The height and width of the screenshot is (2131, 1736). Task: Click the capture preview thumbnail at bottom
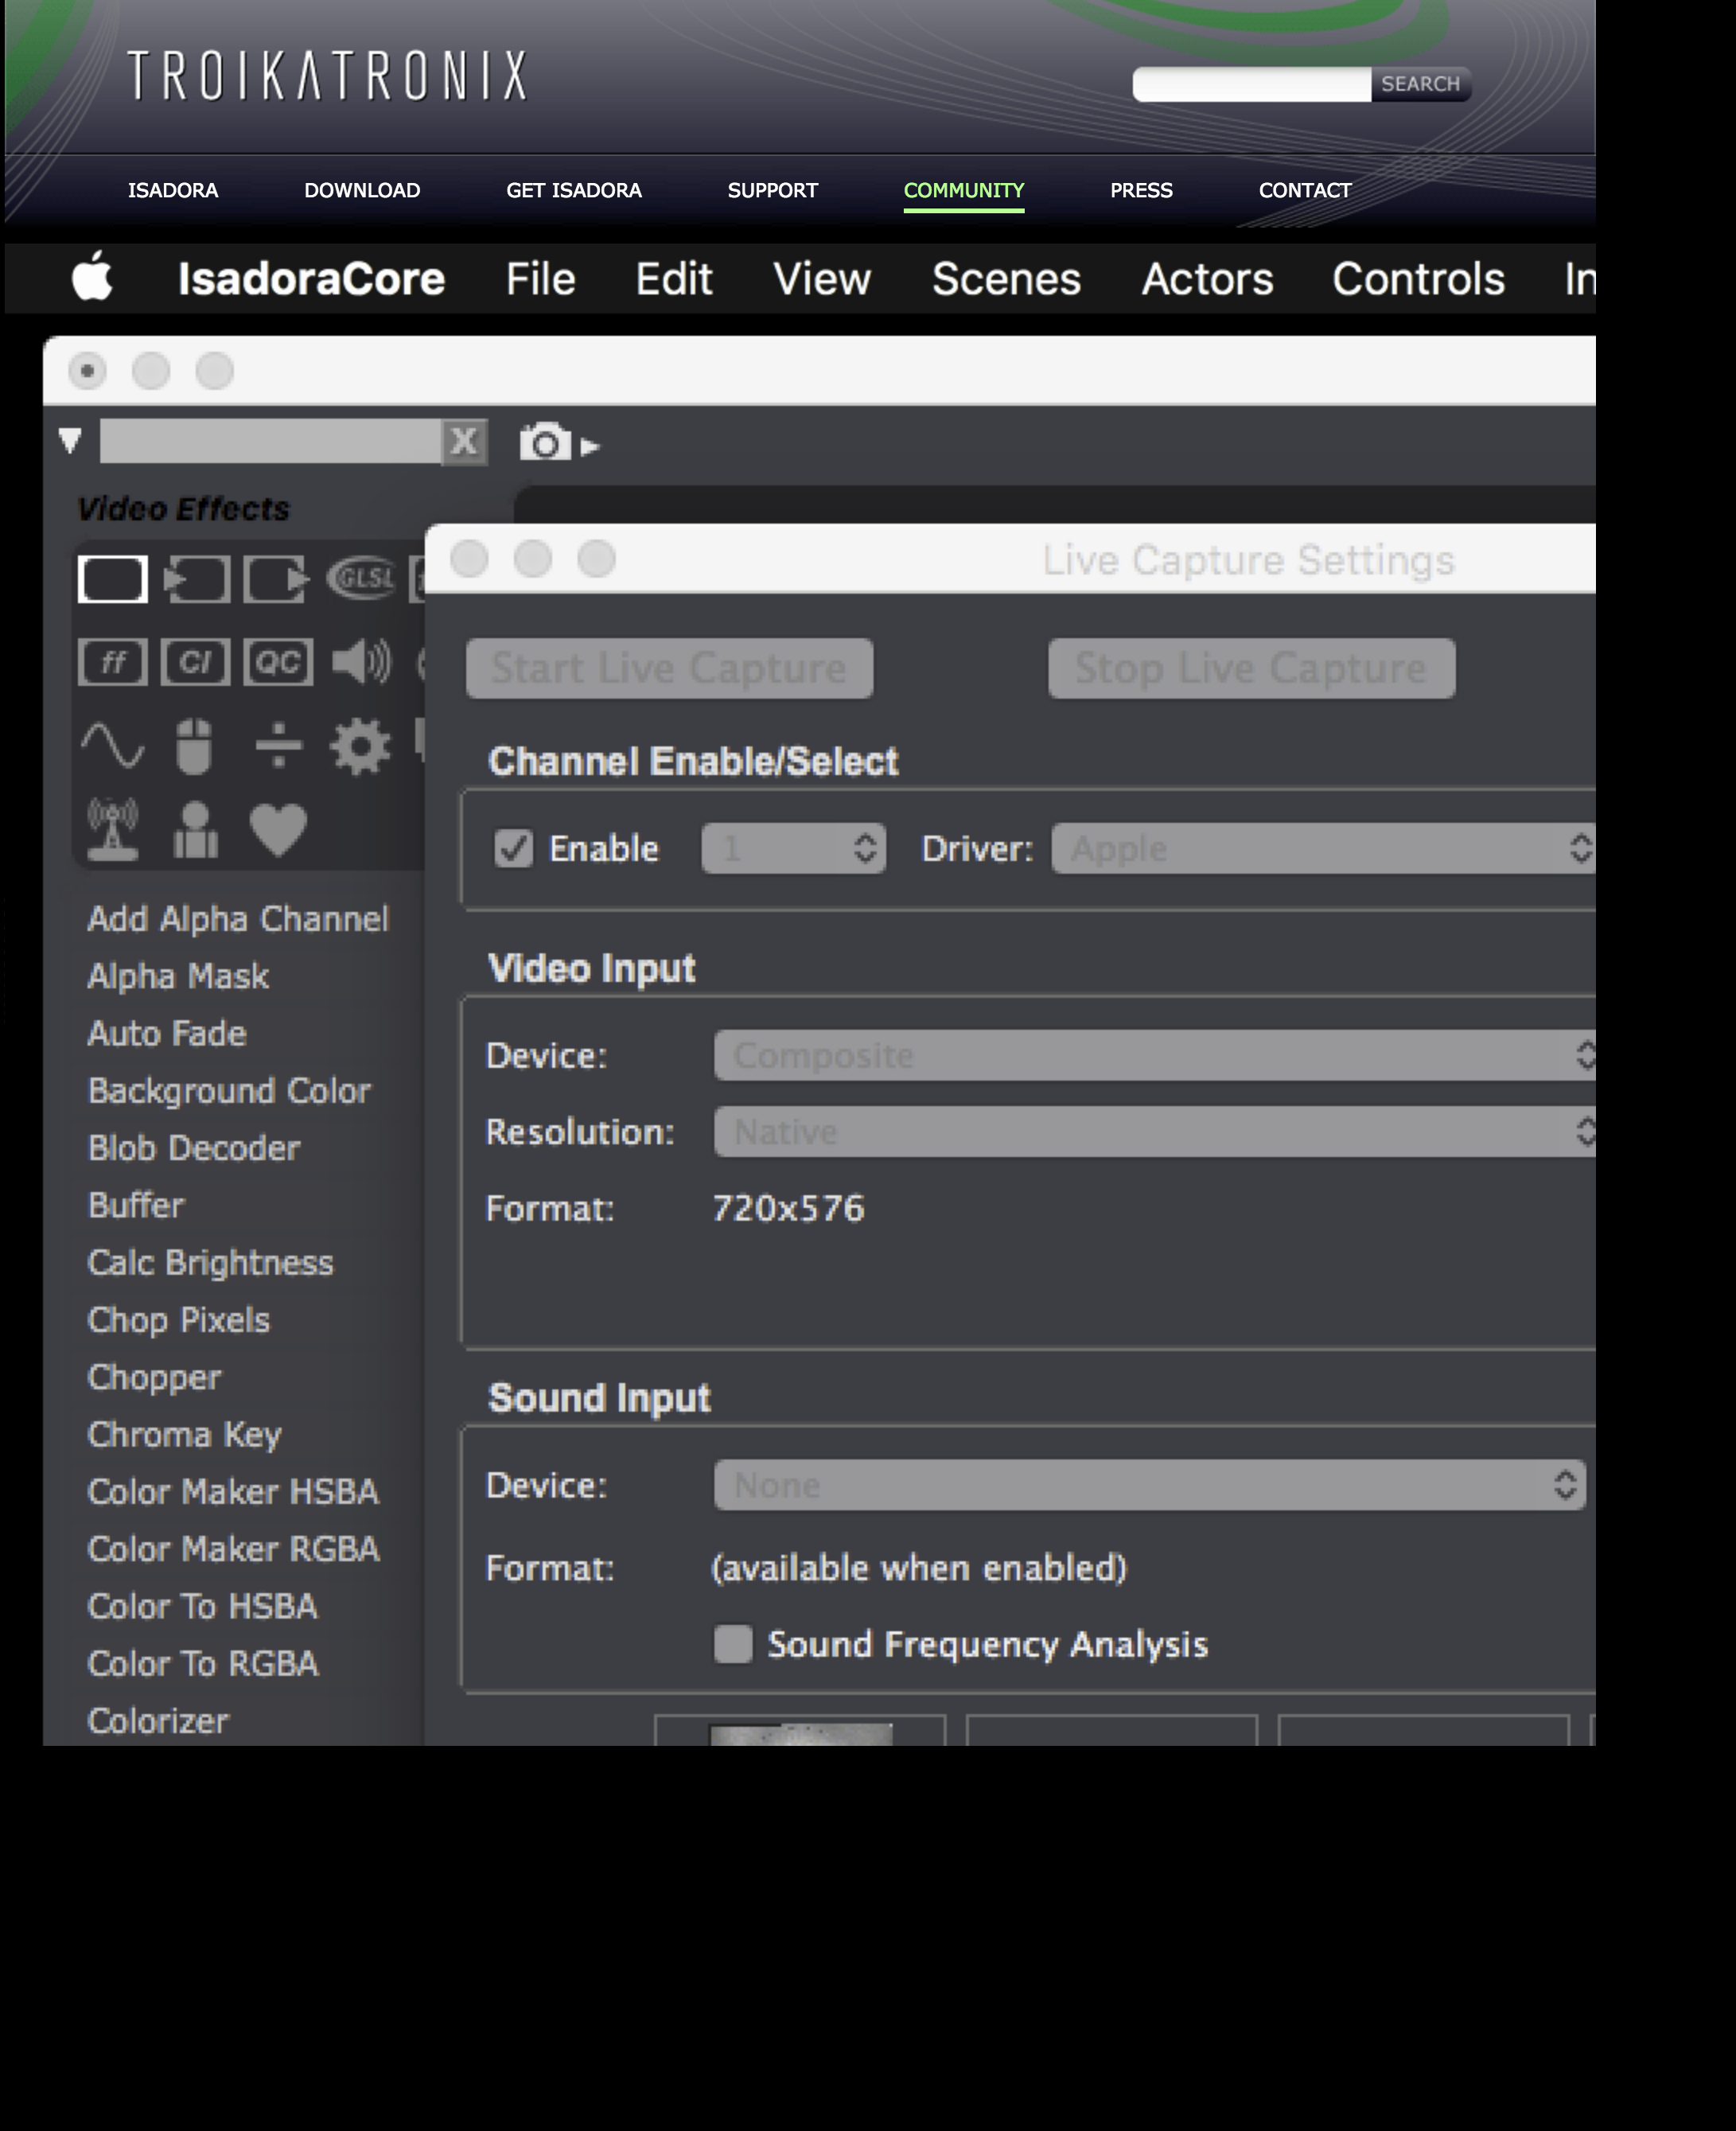click(800, 1733)
